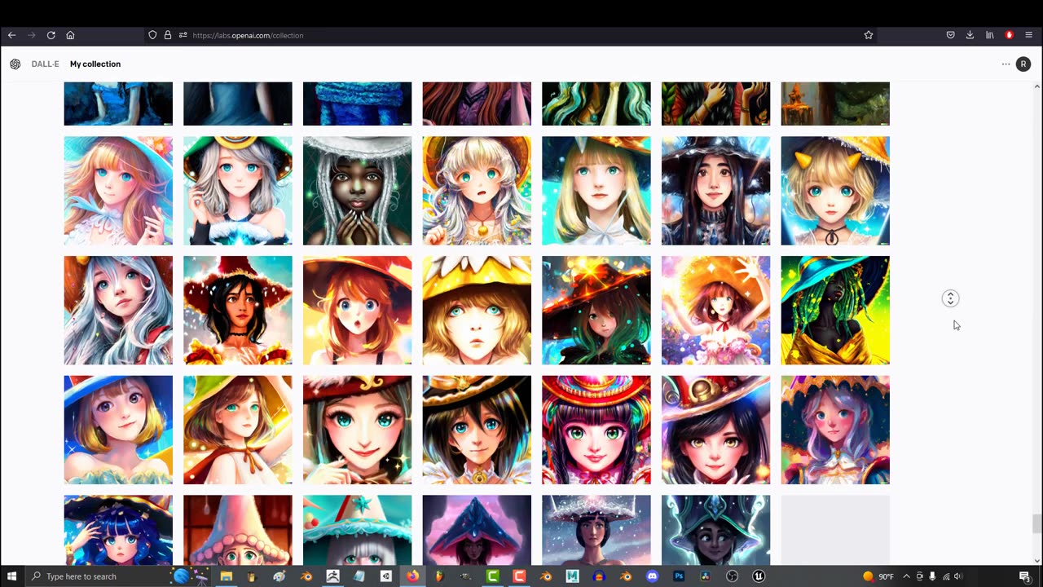Click the shield tracking protection icon
1043x587 pixels.
152,35
